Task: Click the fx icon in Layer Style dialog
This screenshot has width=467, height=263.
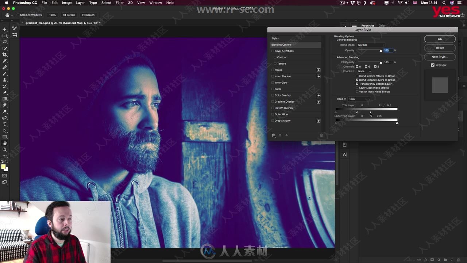Action: [x=274, y=135]
